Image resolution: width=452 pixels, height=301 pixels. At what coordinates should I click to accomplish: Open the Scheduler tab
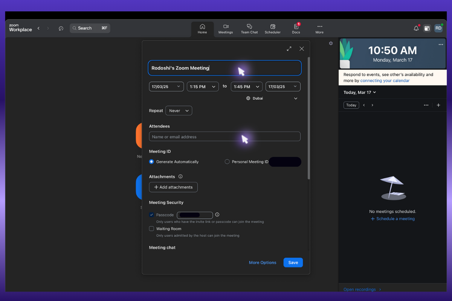click(273, 29)
